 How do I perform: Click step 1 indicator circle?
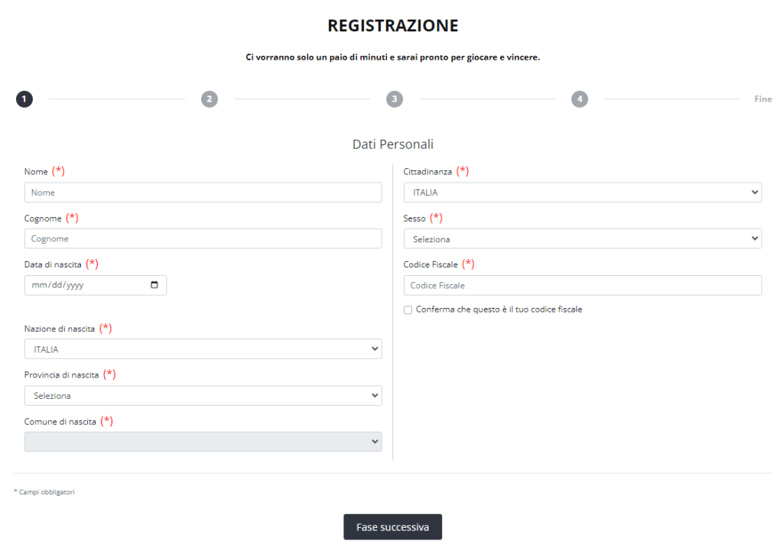click(x=24, y=99)
